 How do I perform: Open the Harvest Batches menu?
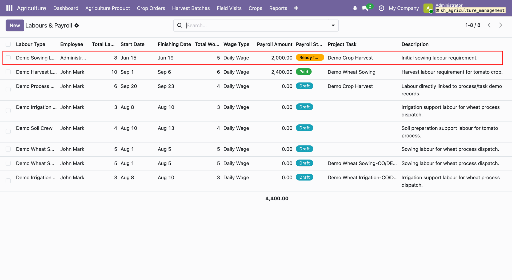(191, 8)
